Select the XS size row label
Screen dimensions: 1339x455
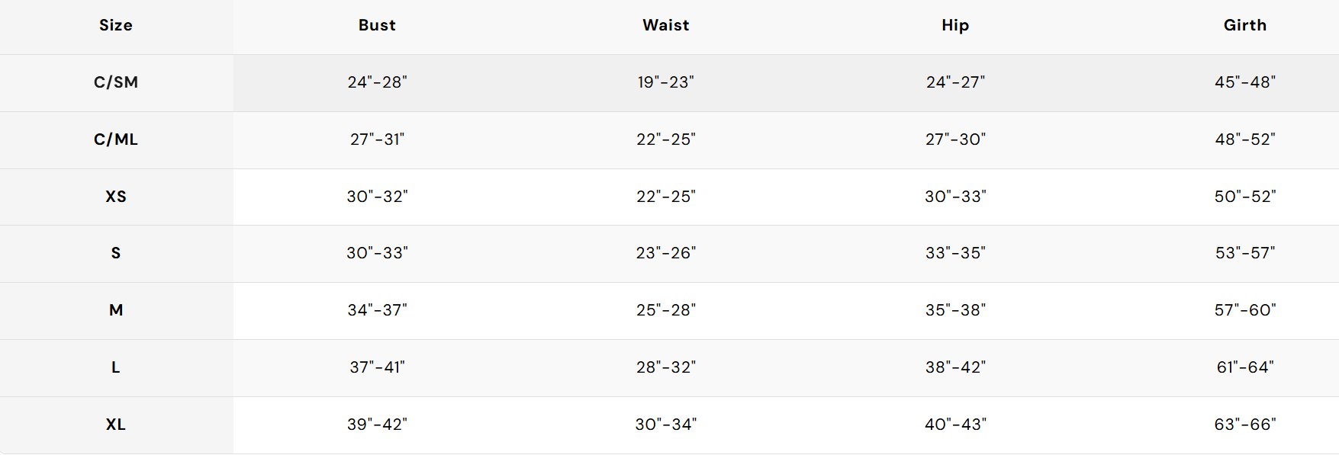116,197
